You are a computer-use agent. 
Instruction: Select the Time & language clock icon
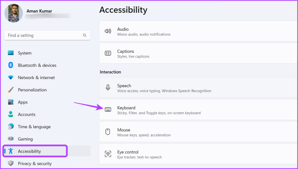click(11, 127)
